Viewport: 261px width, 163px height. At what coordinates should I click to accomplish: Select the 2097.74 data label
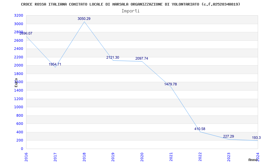pos(142,59)
